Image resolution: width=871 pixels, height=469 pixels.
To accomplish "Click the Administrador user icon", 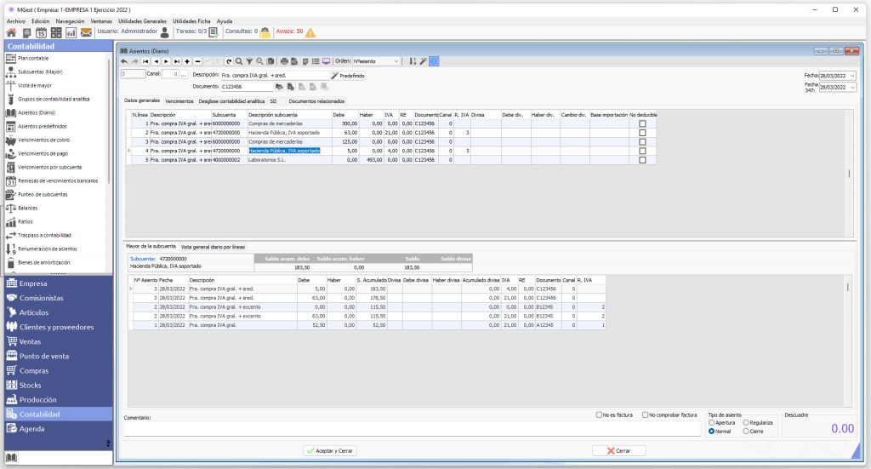I will (x=164, y=33).
